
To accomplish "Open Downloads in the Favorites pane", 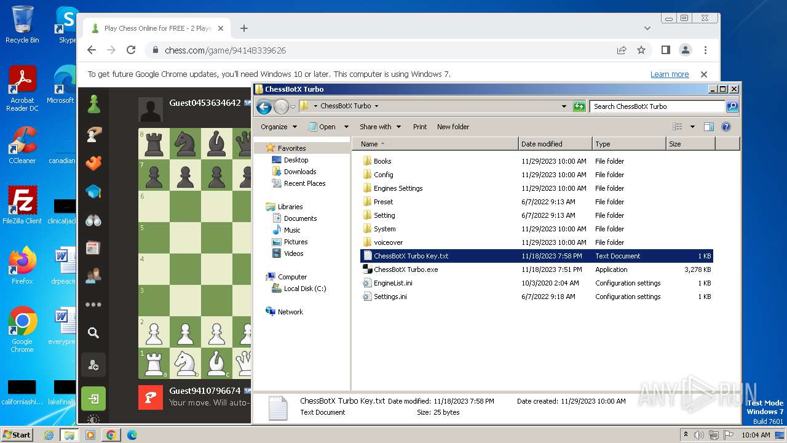I will (299, 172).
